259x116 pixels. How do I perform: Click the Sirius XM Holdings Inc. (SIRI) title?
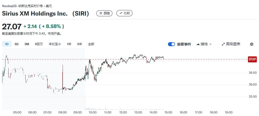click(46, 14)
